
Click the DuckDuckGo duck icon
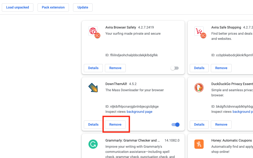[x=199, y=88]
